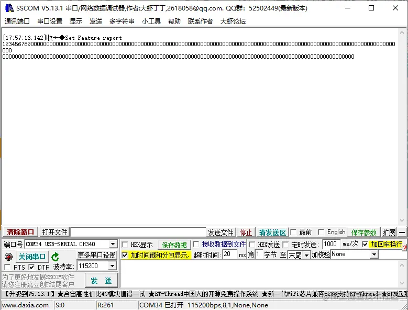Toggle the 最前 always-on-top checkbox
The width and height of the screenshot is (408, 310).
[x=293, y=232]
